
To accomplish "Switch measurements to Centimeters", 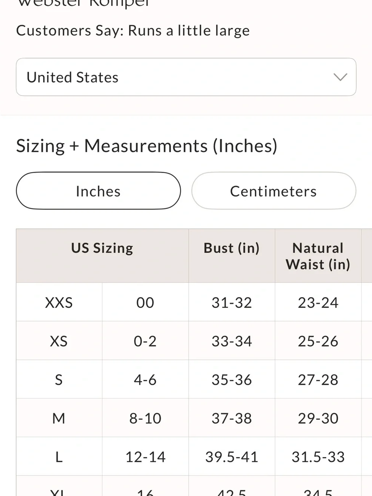I will point(274,191).
